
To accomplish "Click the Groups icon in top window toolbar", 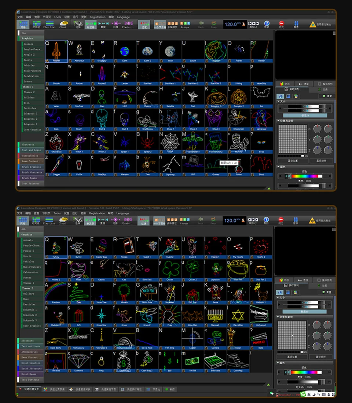I will (x=185, y=25).
